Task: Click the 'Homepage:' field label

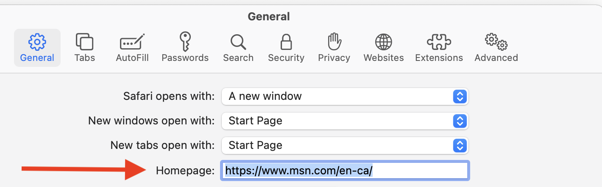Action: click(185, 170)
